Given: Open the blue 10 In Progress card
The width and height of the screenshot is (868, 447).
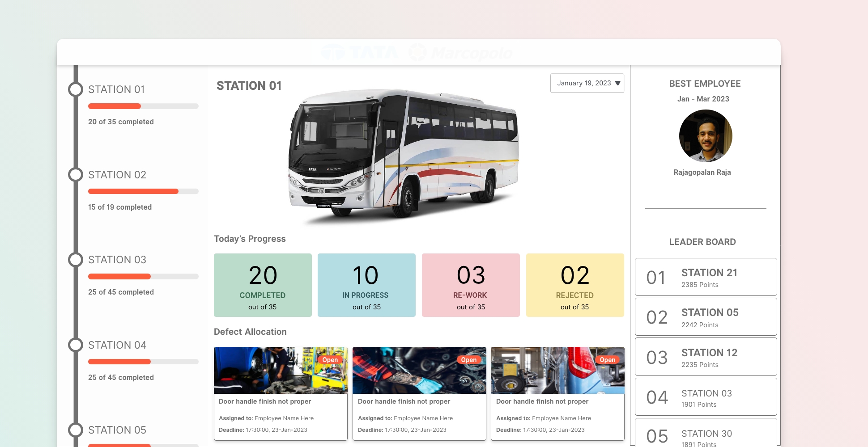Looking at the screenshot, I should pyautogui.click(x=366, y=285).
